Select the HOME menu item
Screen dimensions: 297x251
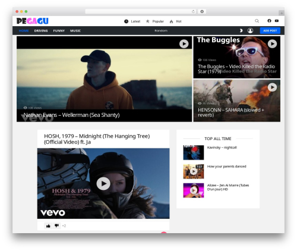[x=24, y=31]
